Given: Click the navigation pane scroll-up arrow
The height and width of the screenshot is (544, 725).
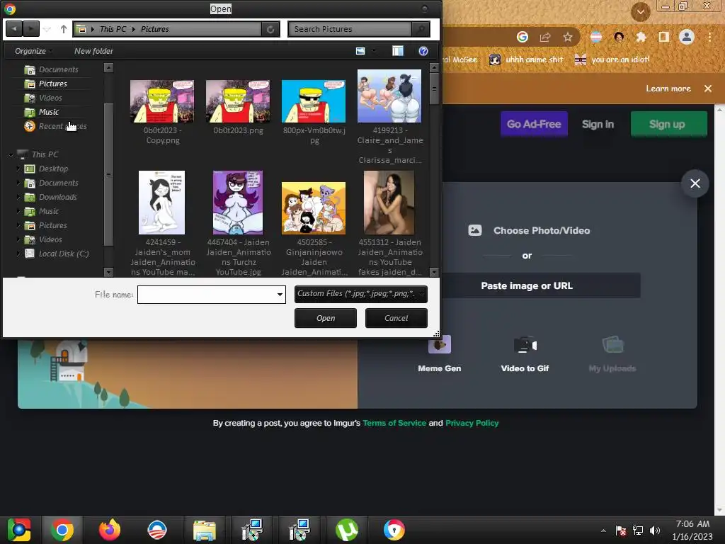Looking at the screenshot, I should pos(108,67).
